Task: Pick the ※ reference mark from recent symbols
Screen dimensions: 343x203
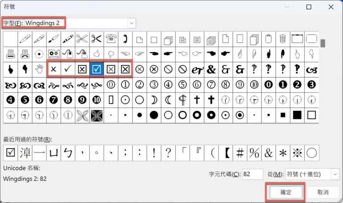Action: pyautogui.click(x=297, y=153)
